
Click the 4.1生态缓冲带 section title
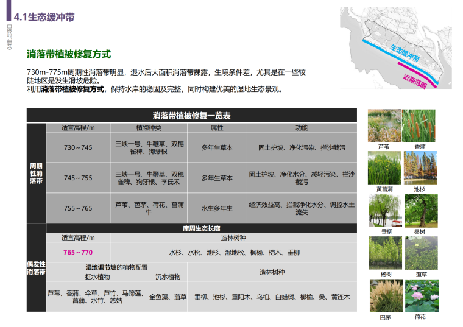pos(44,16)
